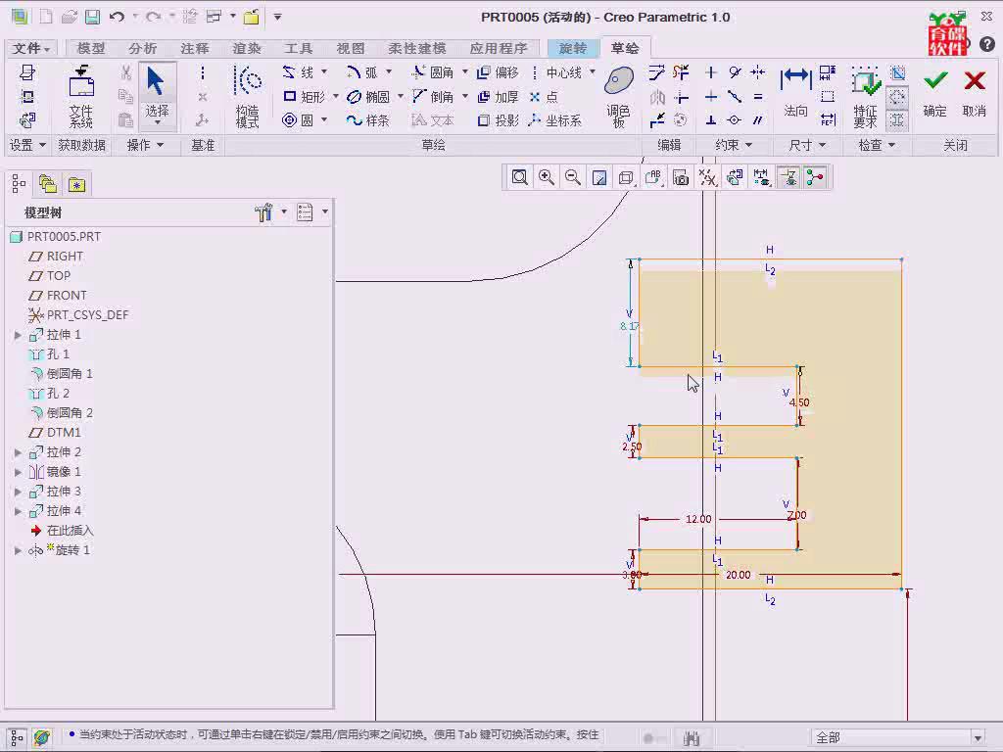Undo the last action
The height and width of the screenshot is (752, 1003).
pyautogui.click(x=117, y=17)
